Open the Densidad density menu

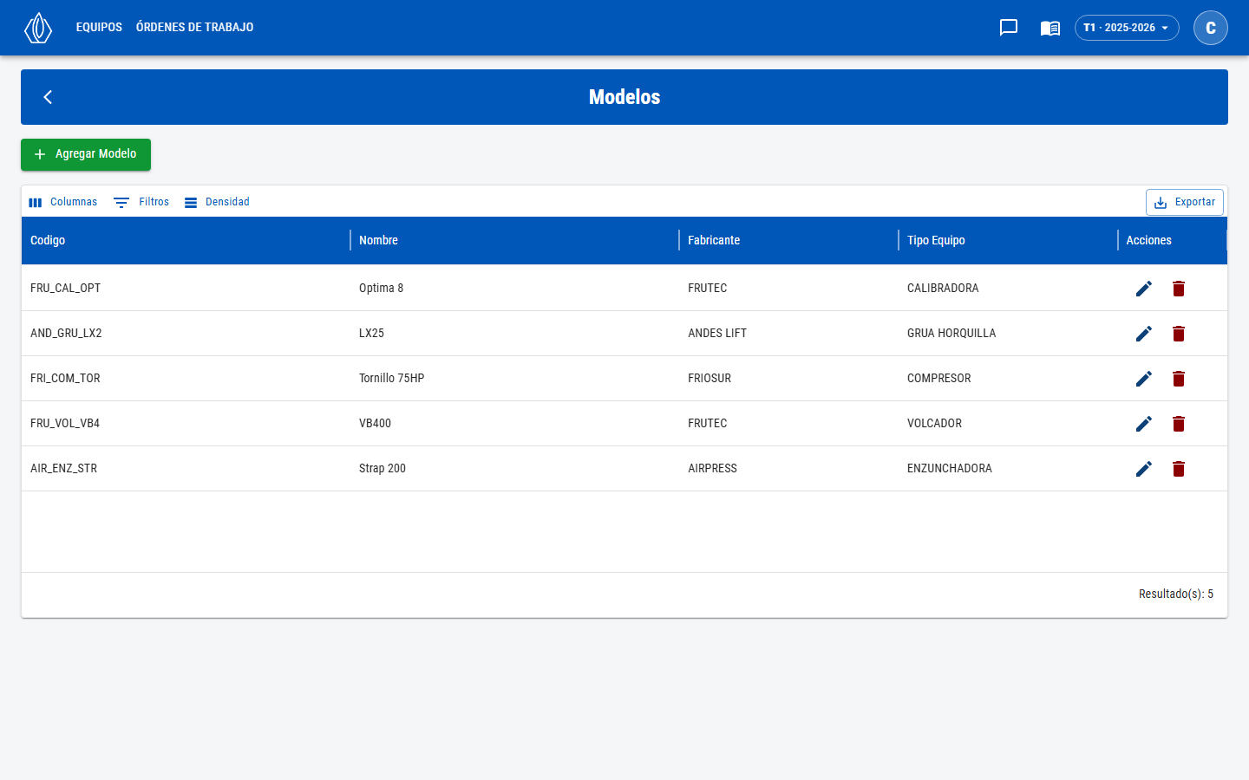pos(217,202)
